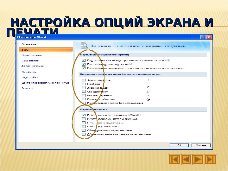Click the anchor symbol sample

(148, 99)
